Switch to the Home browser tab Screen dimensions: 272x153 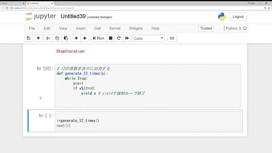click(x=12, y=3)
